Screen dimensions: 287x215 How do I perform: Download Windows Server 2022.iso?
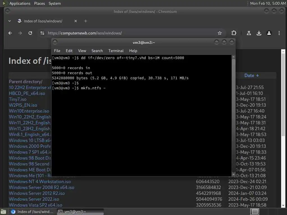pyautogui.click(x=34, y=199)
